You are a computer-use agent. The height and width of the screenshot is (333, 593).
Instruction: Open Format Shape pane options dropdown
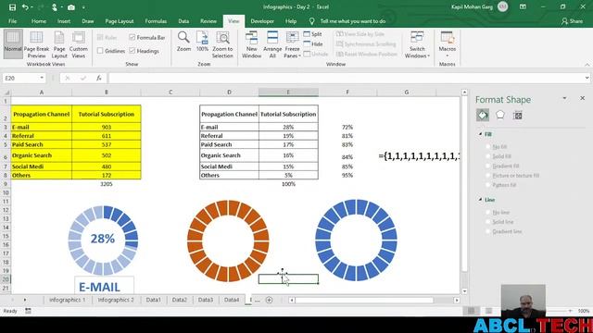tap(564, 98)
